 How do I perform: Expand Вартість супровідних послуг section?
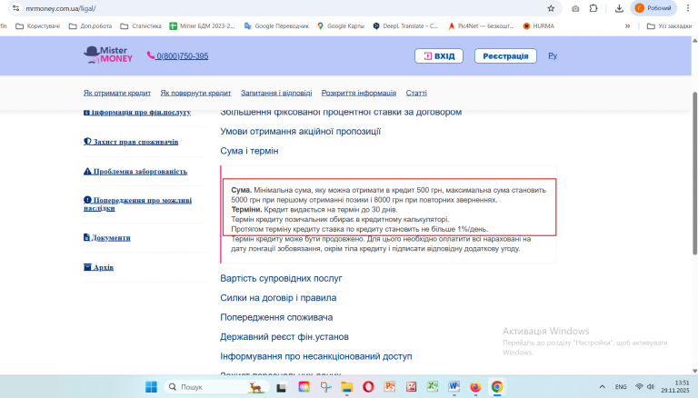click(281, 278)
